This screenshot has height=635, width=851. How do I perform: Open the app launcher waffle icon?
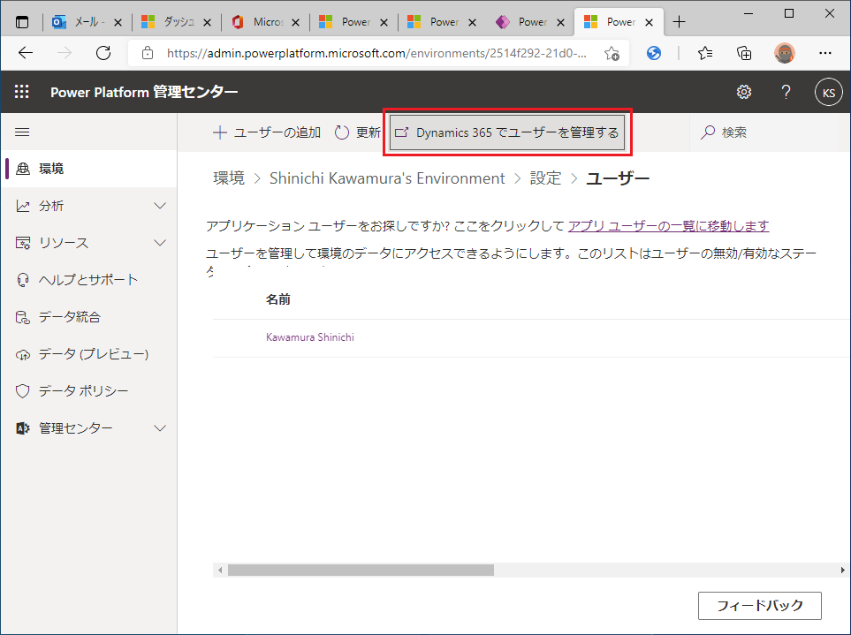tap(22, 92)
